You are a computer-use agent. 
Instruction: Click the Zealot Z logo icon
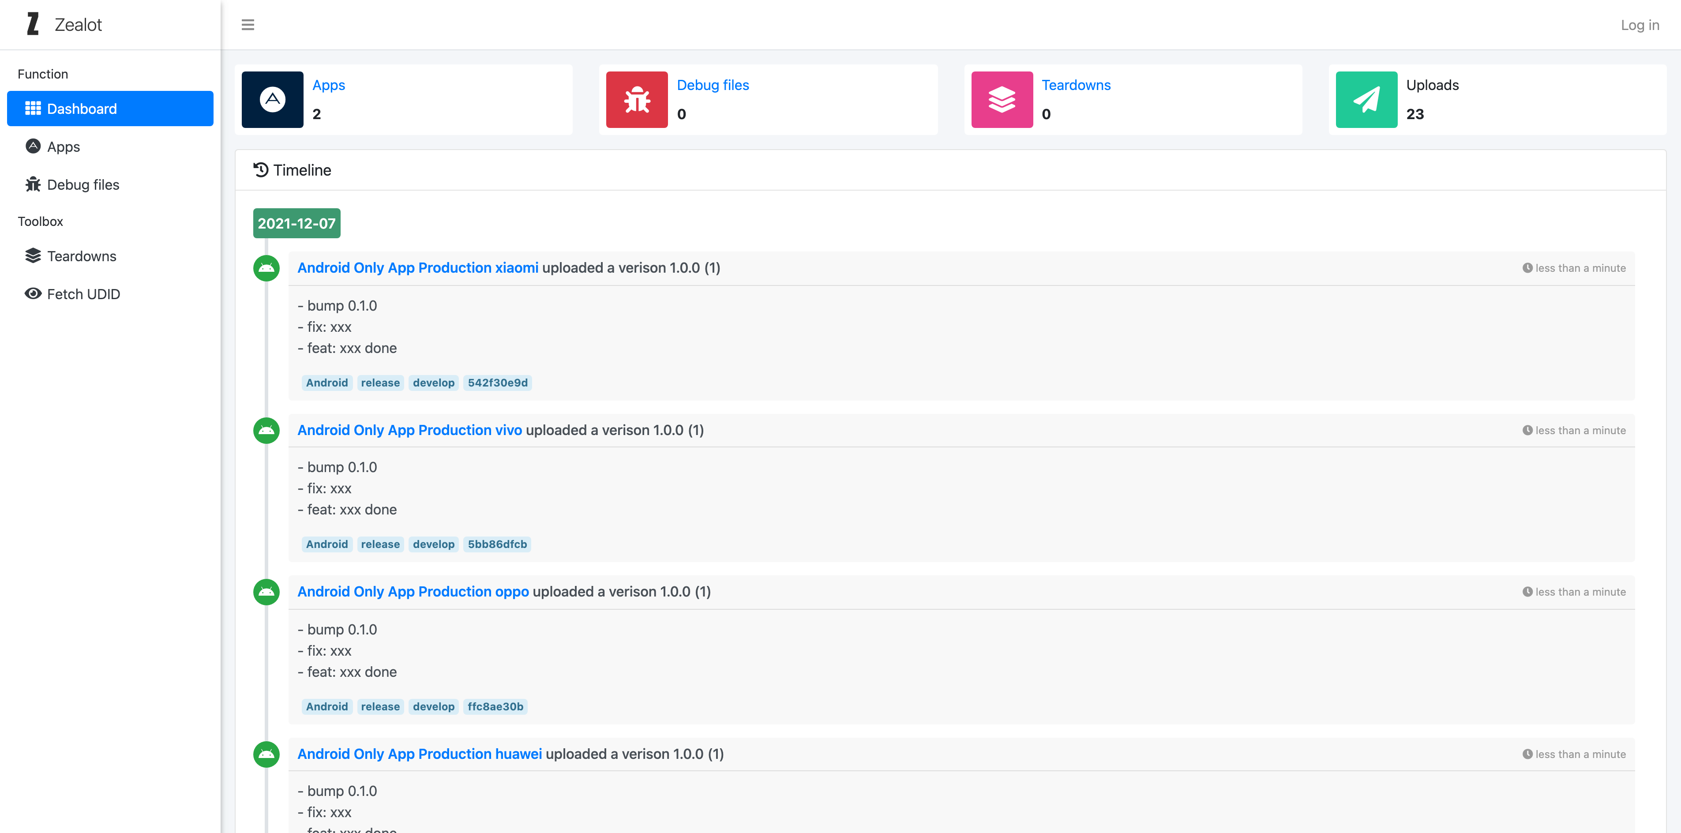coord(33,24)
